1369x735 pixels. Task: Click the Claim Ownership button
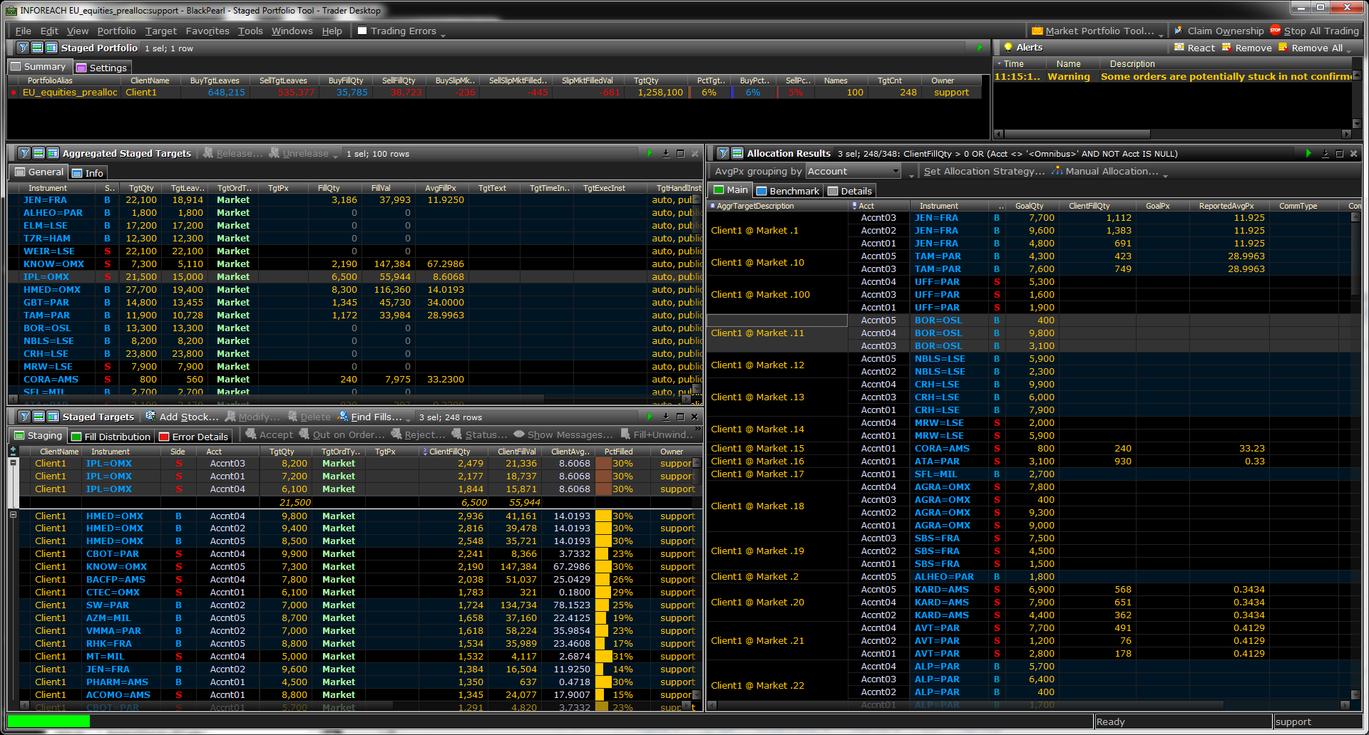pos(1225,31)
